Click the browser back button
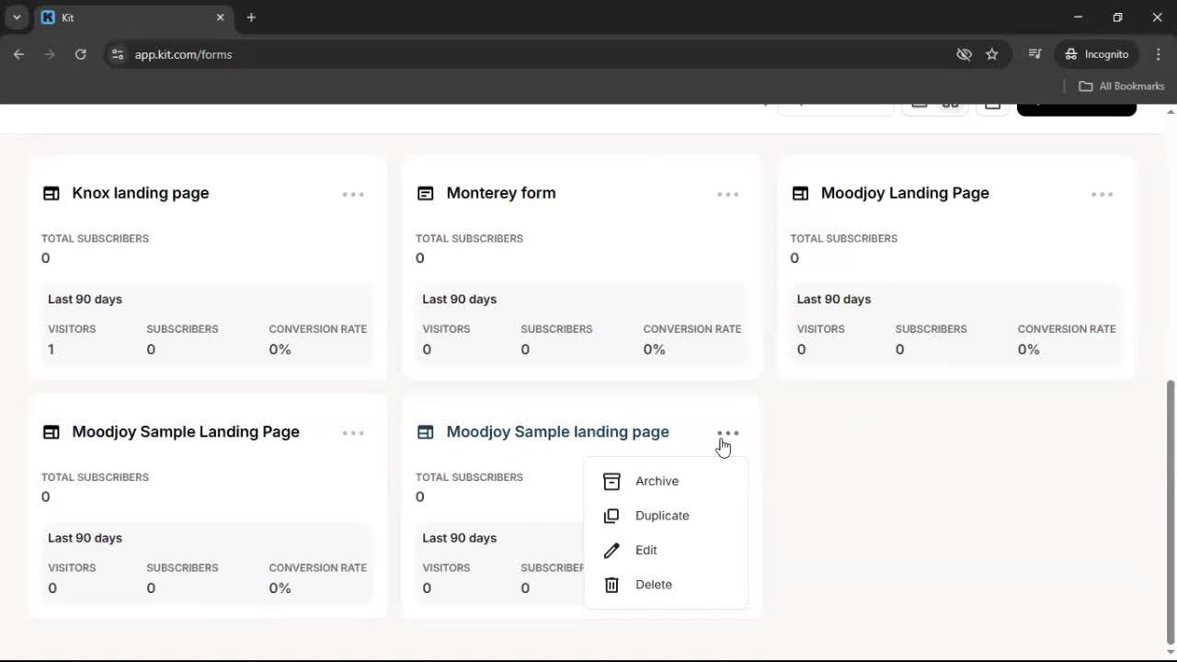This screenshot has height=662, width=1177. point(18,54)
